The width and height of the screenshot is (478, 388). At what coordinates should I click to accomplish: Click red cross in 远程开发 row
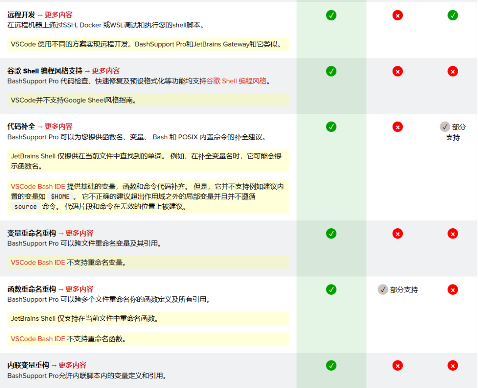(397, 15)
